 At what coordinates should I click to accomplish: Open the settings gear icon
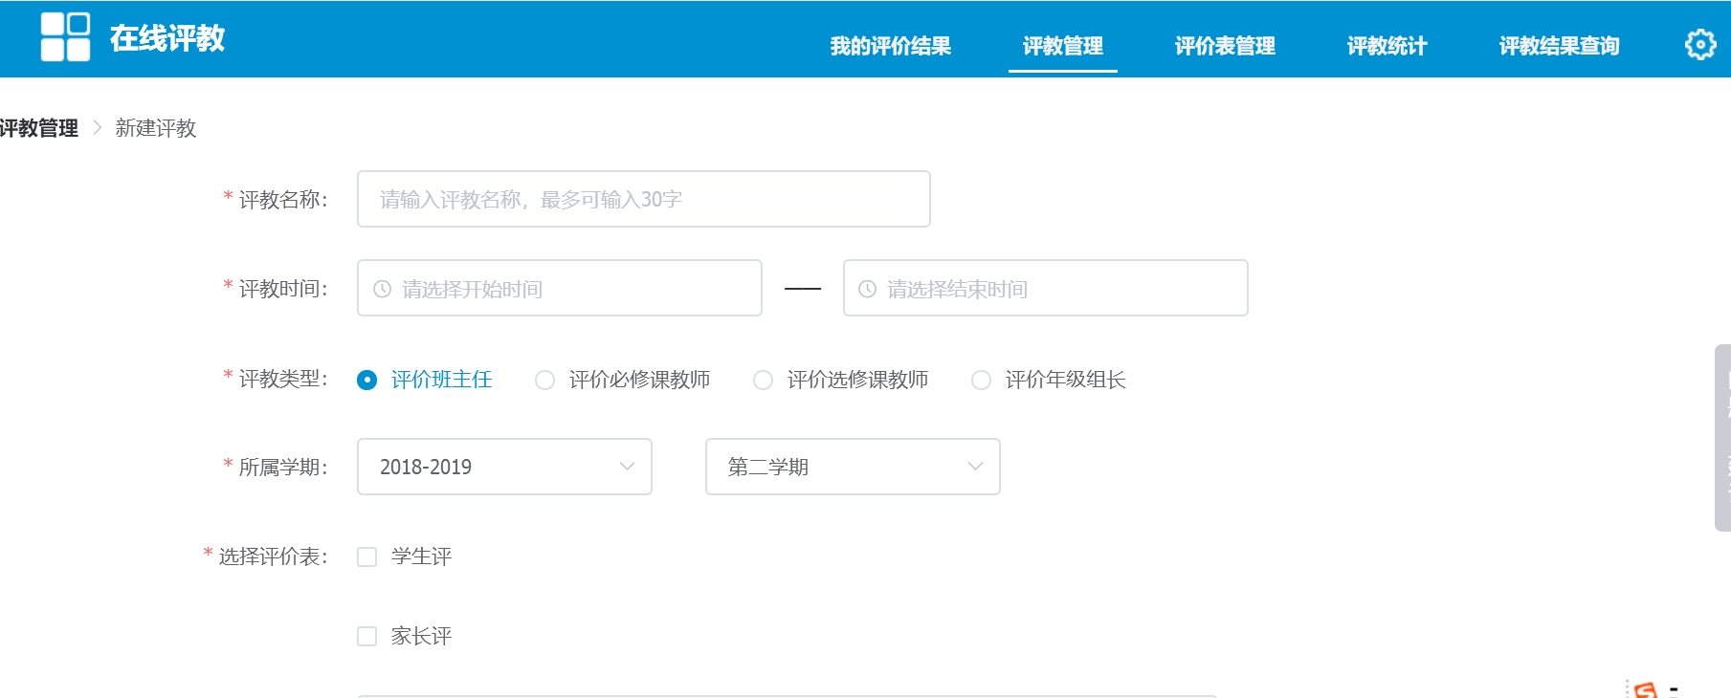[x=1700, y=44]
